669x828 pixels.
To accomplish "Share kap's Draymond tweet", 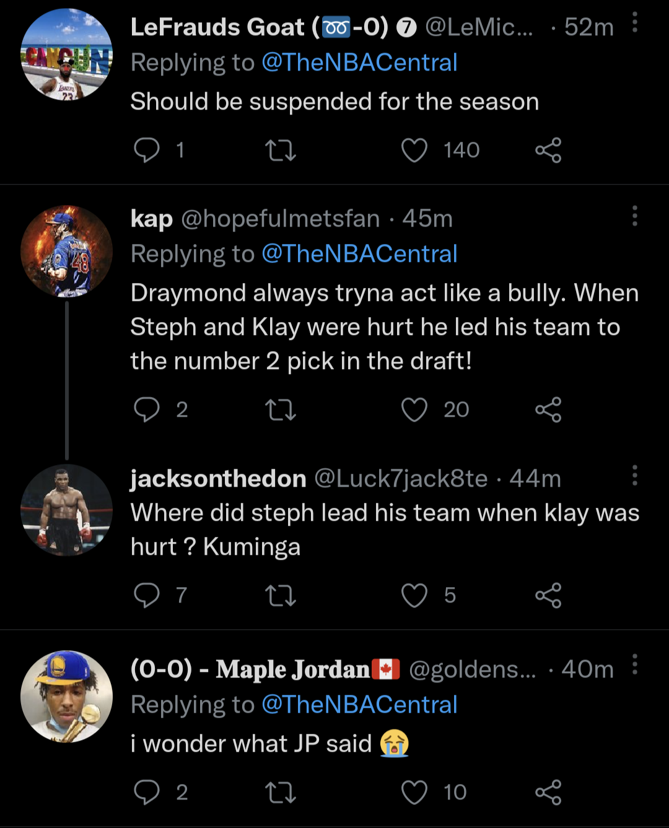I will 548,409.
